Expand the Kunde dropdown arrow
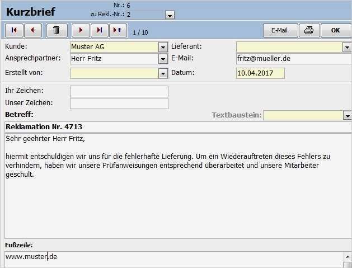 (x=163, y=47)
